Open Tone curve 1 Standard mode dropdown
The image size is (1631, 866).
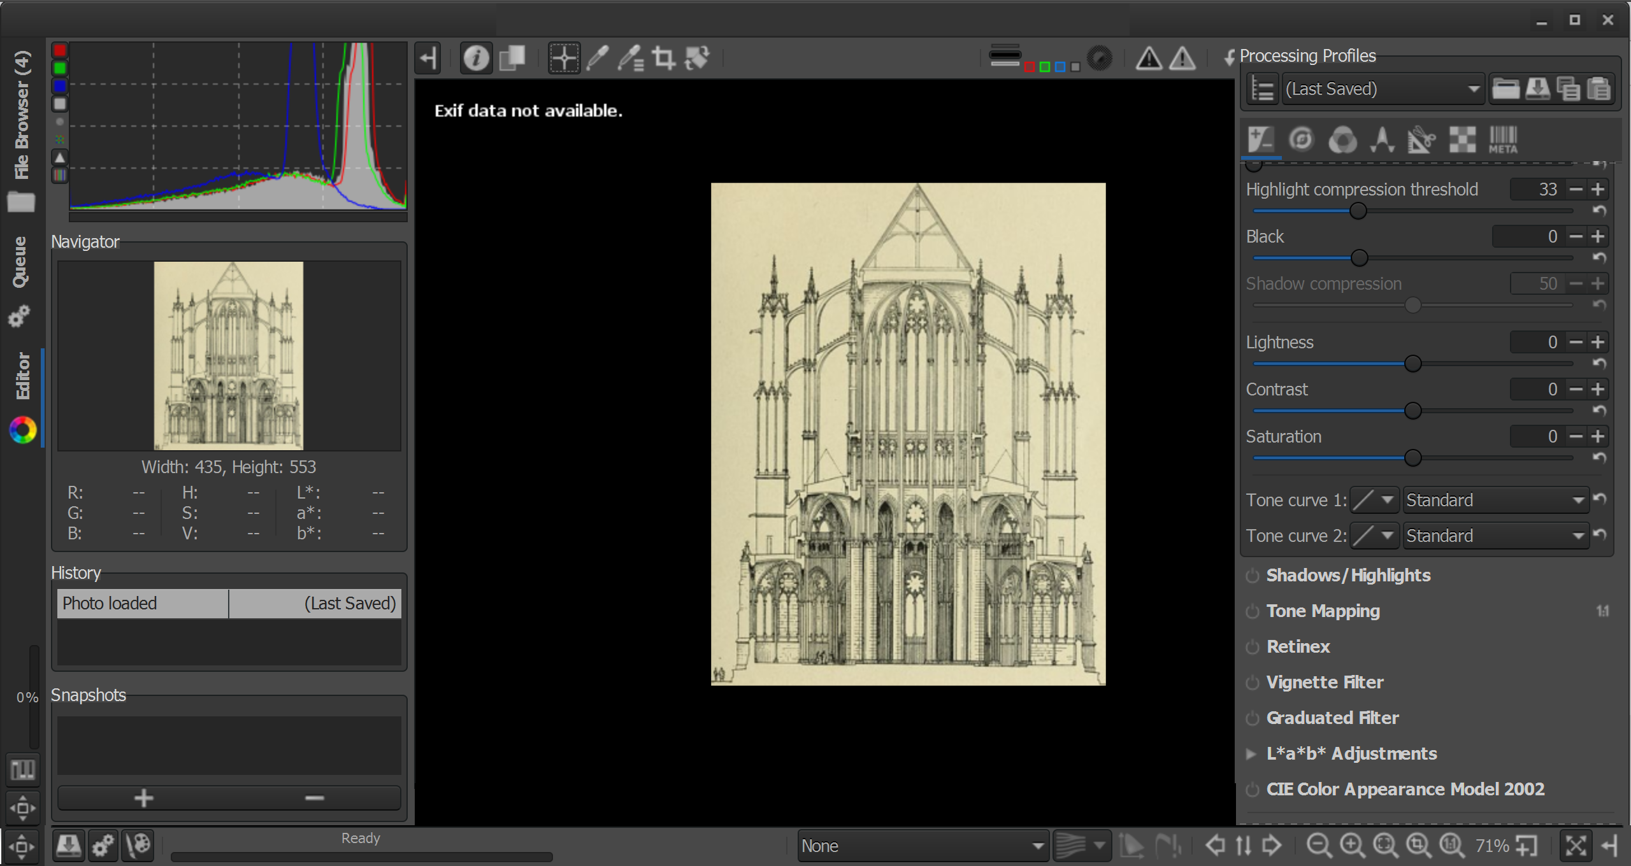(1495, 500)
